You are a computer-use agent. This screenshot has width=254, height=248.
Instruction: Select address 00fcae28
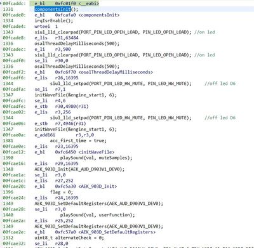(14, 209)
